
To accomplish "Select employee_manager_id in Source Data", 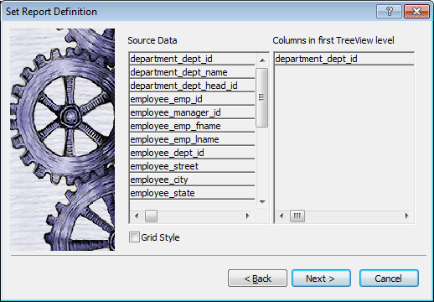I will coord(192,112).
